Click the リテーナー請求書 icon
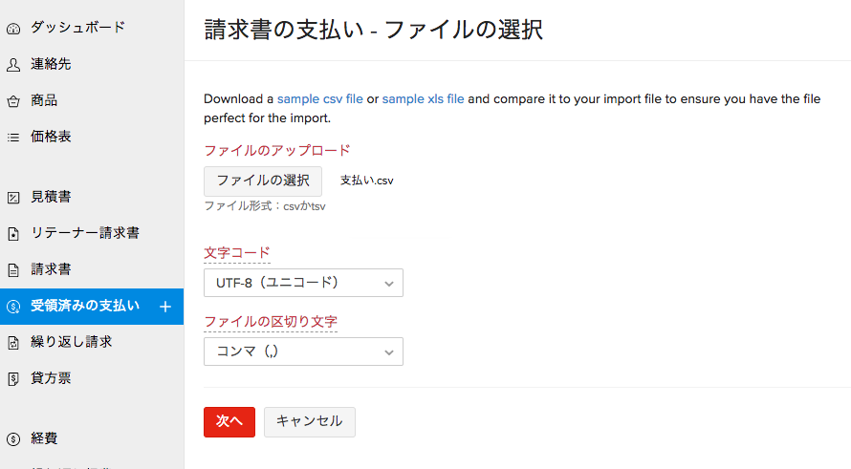 coord(13,233)
